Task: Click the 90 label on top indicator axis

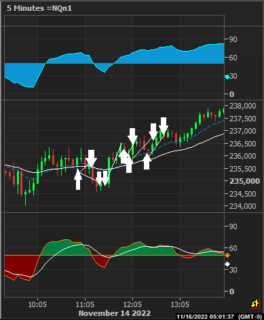Action: (233, 39)
